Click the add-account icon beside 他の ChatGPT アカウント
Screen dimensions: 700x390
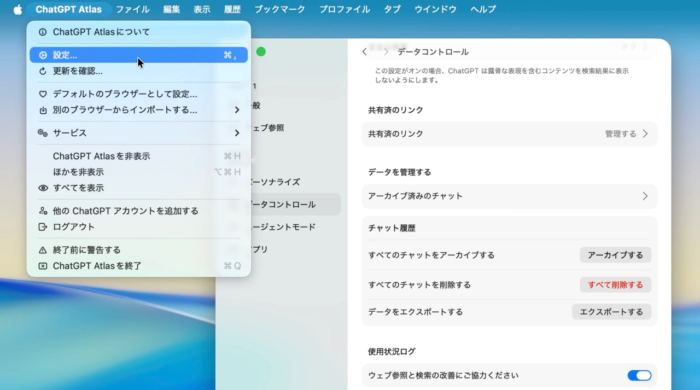[43, 211]
